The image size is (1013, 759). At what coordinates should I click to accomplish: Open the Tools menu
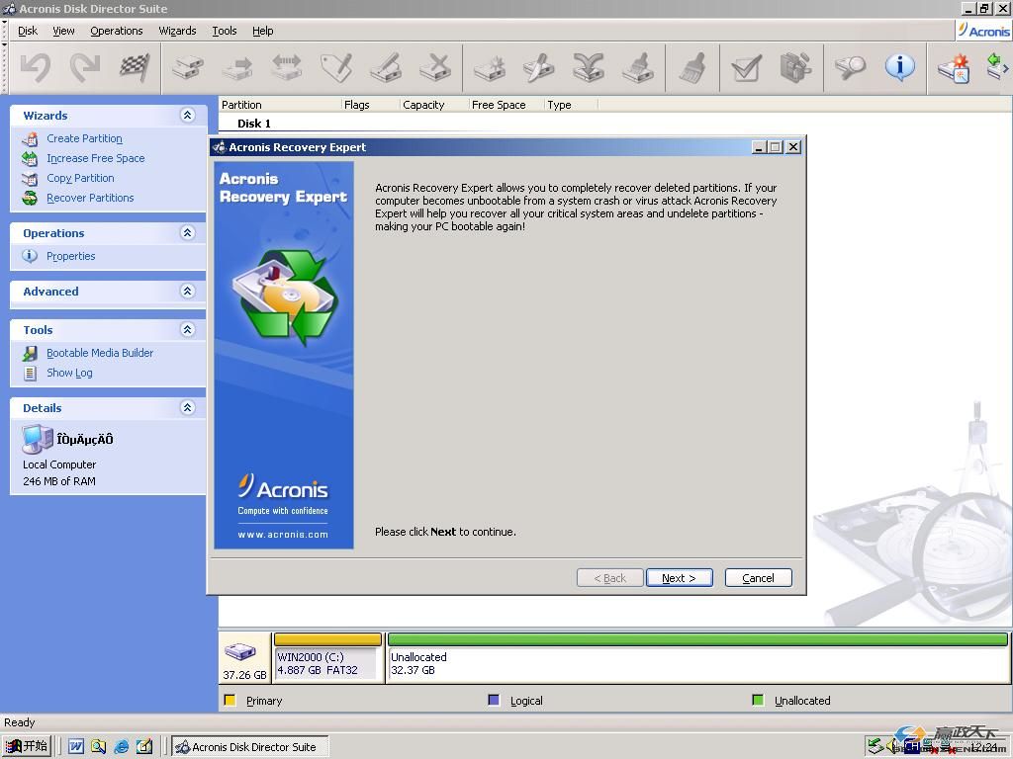(x=225, y=31)
